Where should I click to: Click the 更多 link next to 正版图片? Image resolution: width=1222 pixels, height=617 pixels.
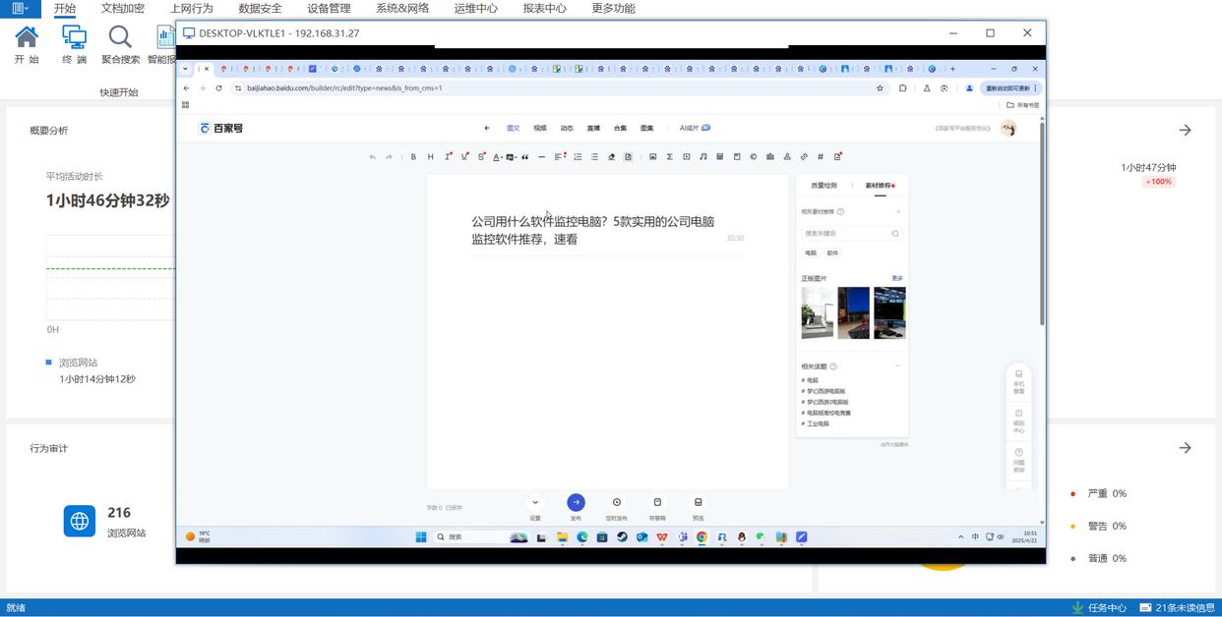coord(896,278)
